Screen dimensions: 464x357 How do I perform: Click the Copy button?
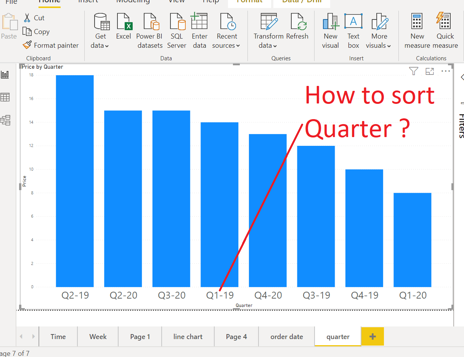point(36,32)
